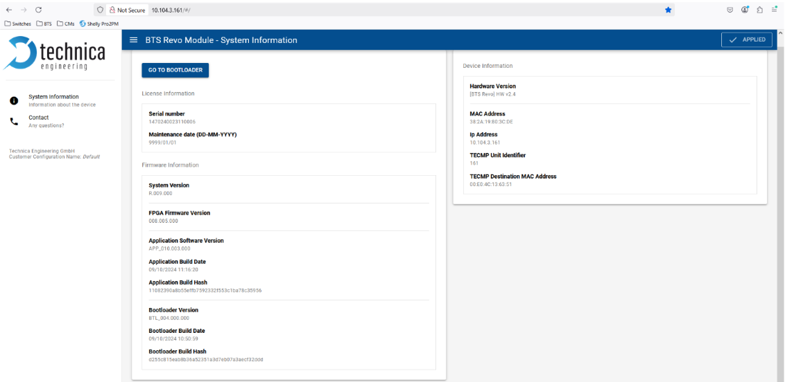The width and height of the screenshot is (785, 382).
Task: Open the Firefox application menu
Action: [774, 10]
